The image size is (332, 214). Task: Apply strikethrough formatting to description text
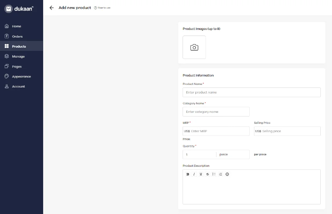click(207, 174)
